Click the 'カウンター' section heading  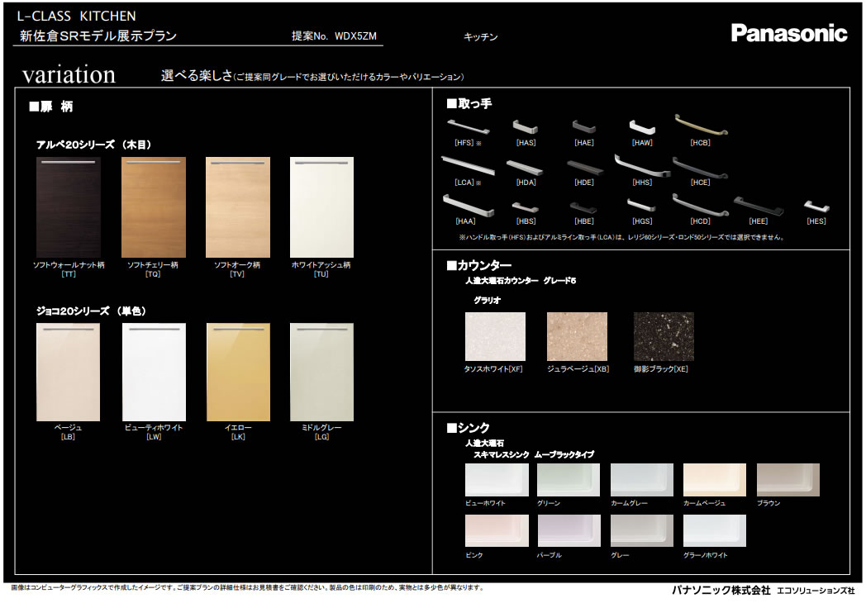point(479,266)
